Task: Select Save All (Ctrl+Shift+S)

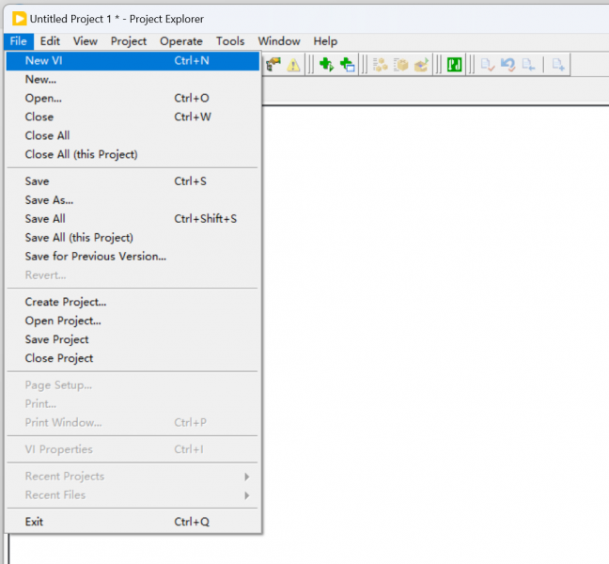Action: pos(133,219)
